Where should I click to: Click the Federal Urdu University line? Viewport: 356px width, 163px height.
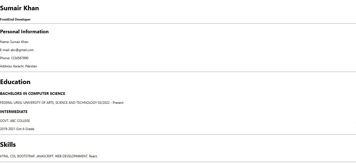tap(62, 103)
